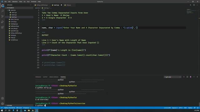Open the Run menu
The height and width of the screenshot is (112, 200).
click(28, 2)
